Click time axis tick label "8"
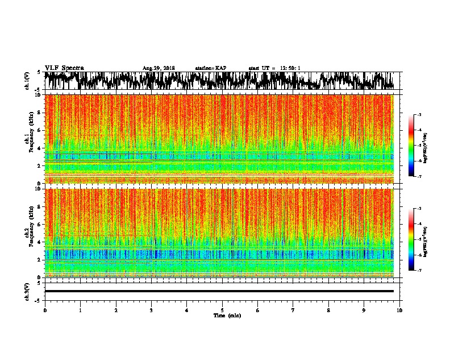 (x=328, y=310)
